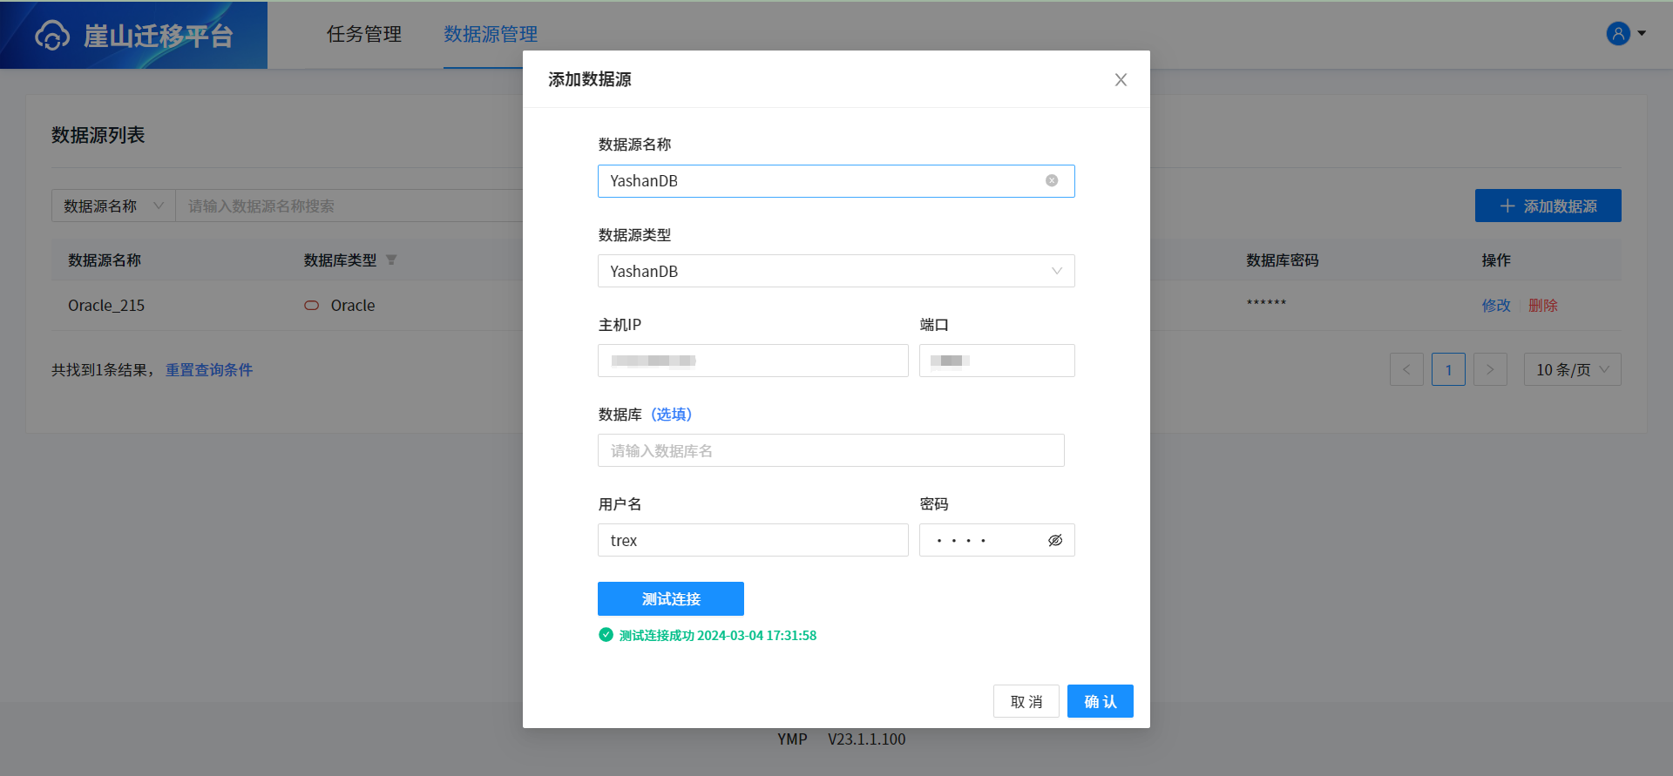Click the 崖山迁移平台 logo
1673x776 pixels.
[x=134, y=35]
